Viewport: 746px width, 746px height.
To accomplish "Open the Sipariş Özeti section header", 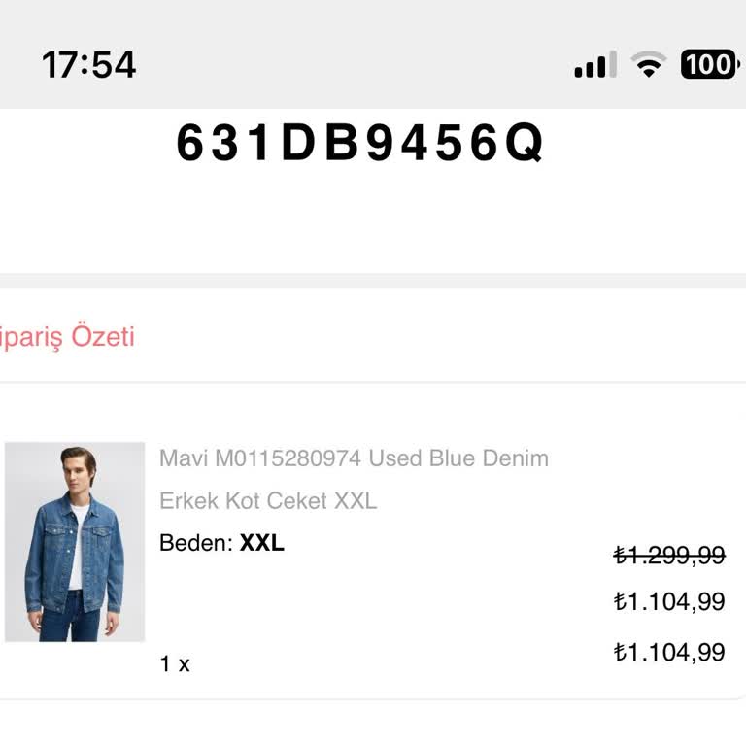I will coord(66,337).
